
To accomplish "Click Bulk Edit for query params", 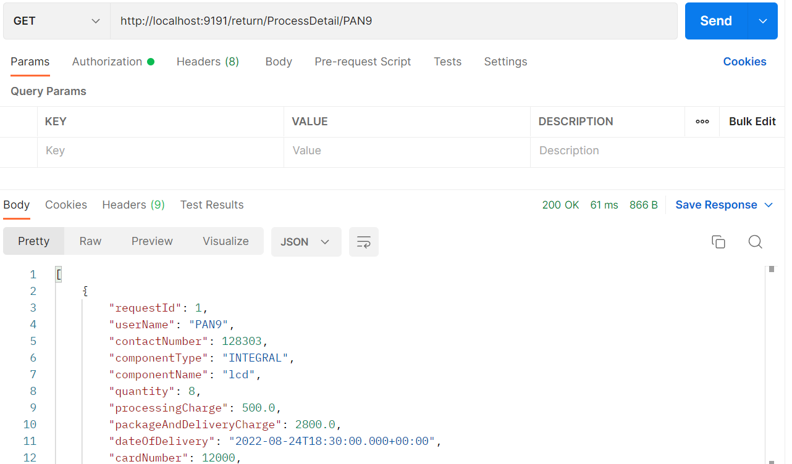I will coord(752,122).
